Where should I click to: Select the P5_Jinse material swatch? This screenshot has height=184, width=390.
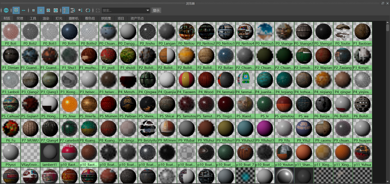point(69,106)
